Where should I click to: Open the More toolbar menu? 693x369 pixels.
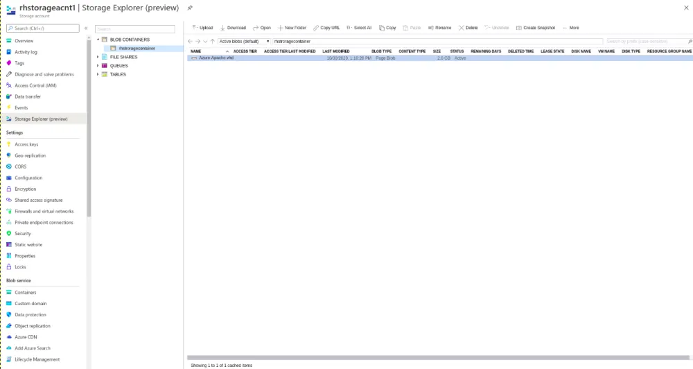pyautogui.click(x=570, y=28)
